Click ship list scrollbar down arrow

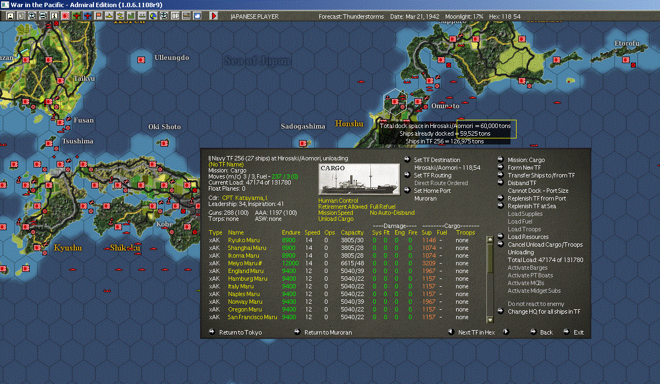click(x=490, y=319)
